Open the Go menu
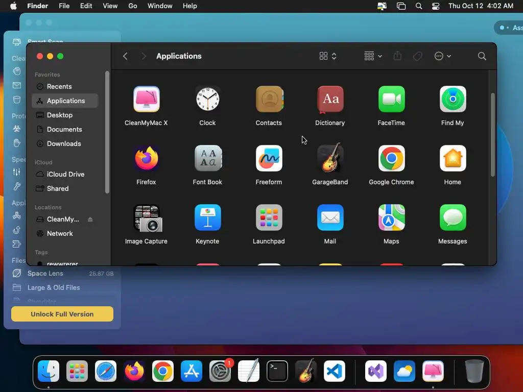The image size is (523, 392). tap(133, 6)
